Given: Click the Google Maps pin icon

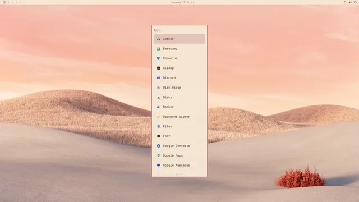Looking at the screenshot, I should [158, 155].
